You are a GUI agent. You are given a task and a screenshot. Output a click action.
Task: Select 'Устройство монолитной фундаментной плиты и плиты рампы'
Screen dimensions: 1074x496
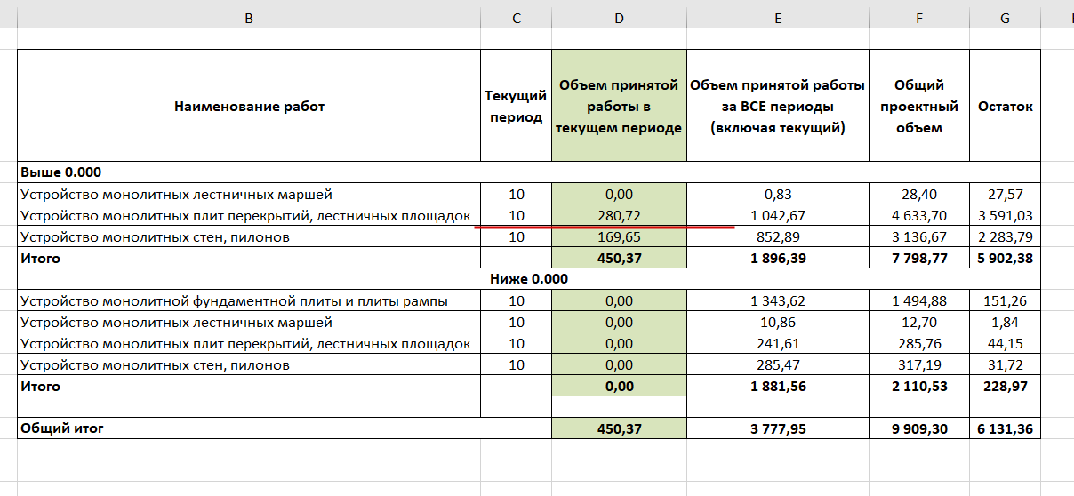[249, 301]
